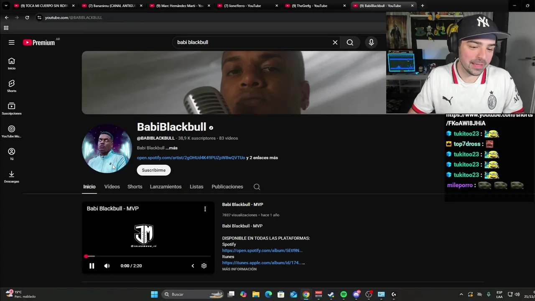Open MVP video three-dot options menu
535x301 pixels.
[205, 209]
